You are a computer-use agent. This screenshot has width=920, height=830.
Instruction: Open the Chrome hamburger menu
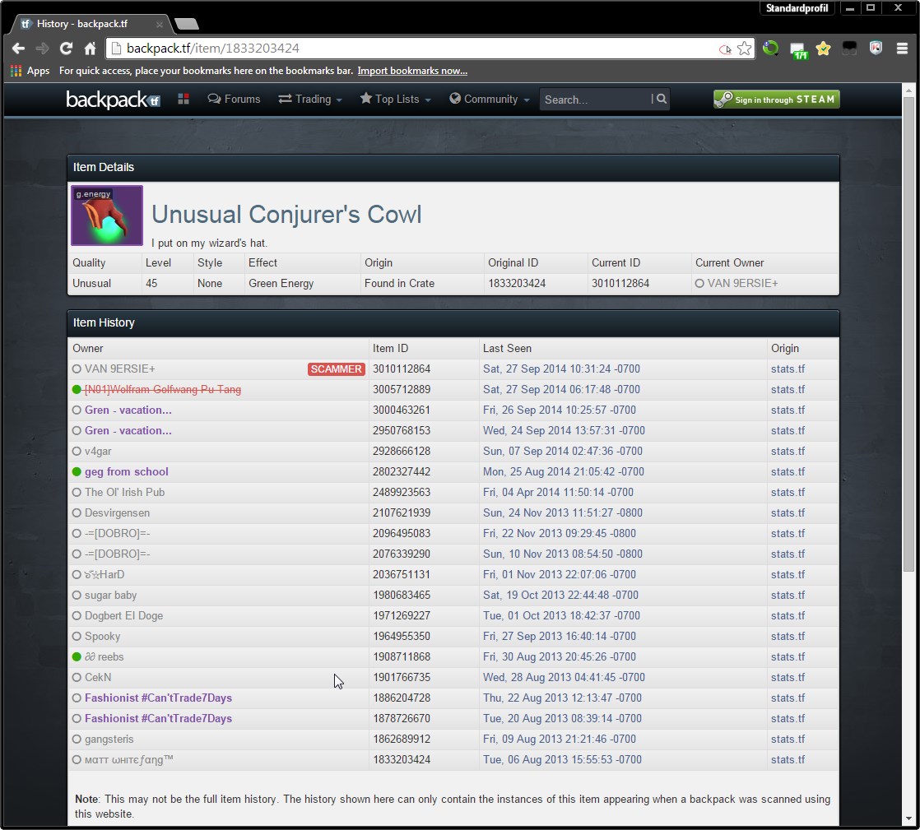(x=903, y=48)
